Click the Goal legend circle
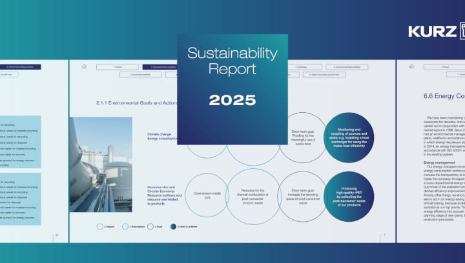465x263 pixels. click(x=150, y=227)
